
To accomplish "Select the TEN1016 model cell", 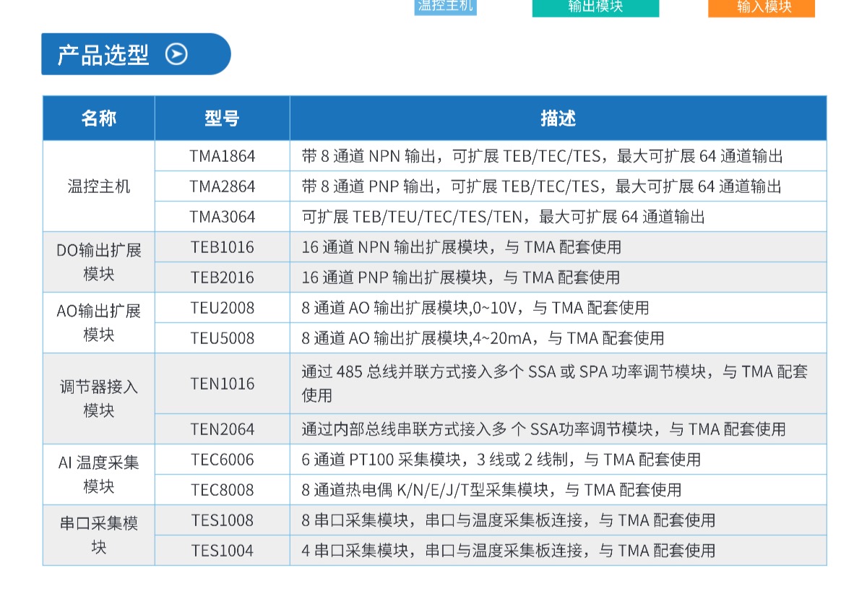I will click(x=222, y=384).
